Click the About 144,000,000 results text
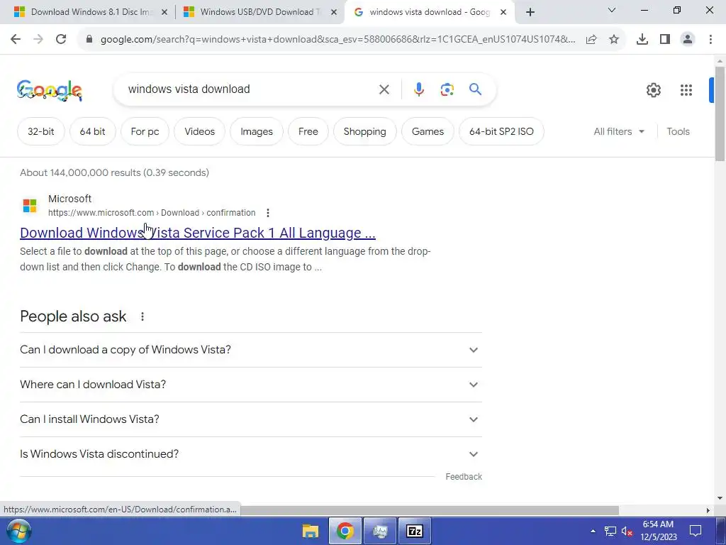 114,173
